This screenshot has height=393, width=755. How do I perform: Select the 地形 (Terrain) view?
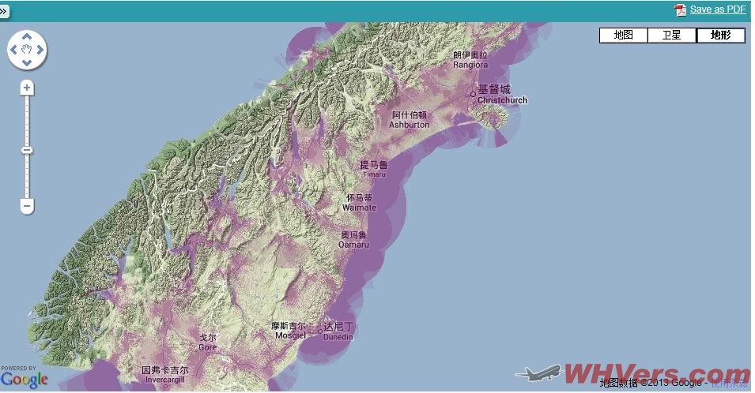tap(720, 36)
